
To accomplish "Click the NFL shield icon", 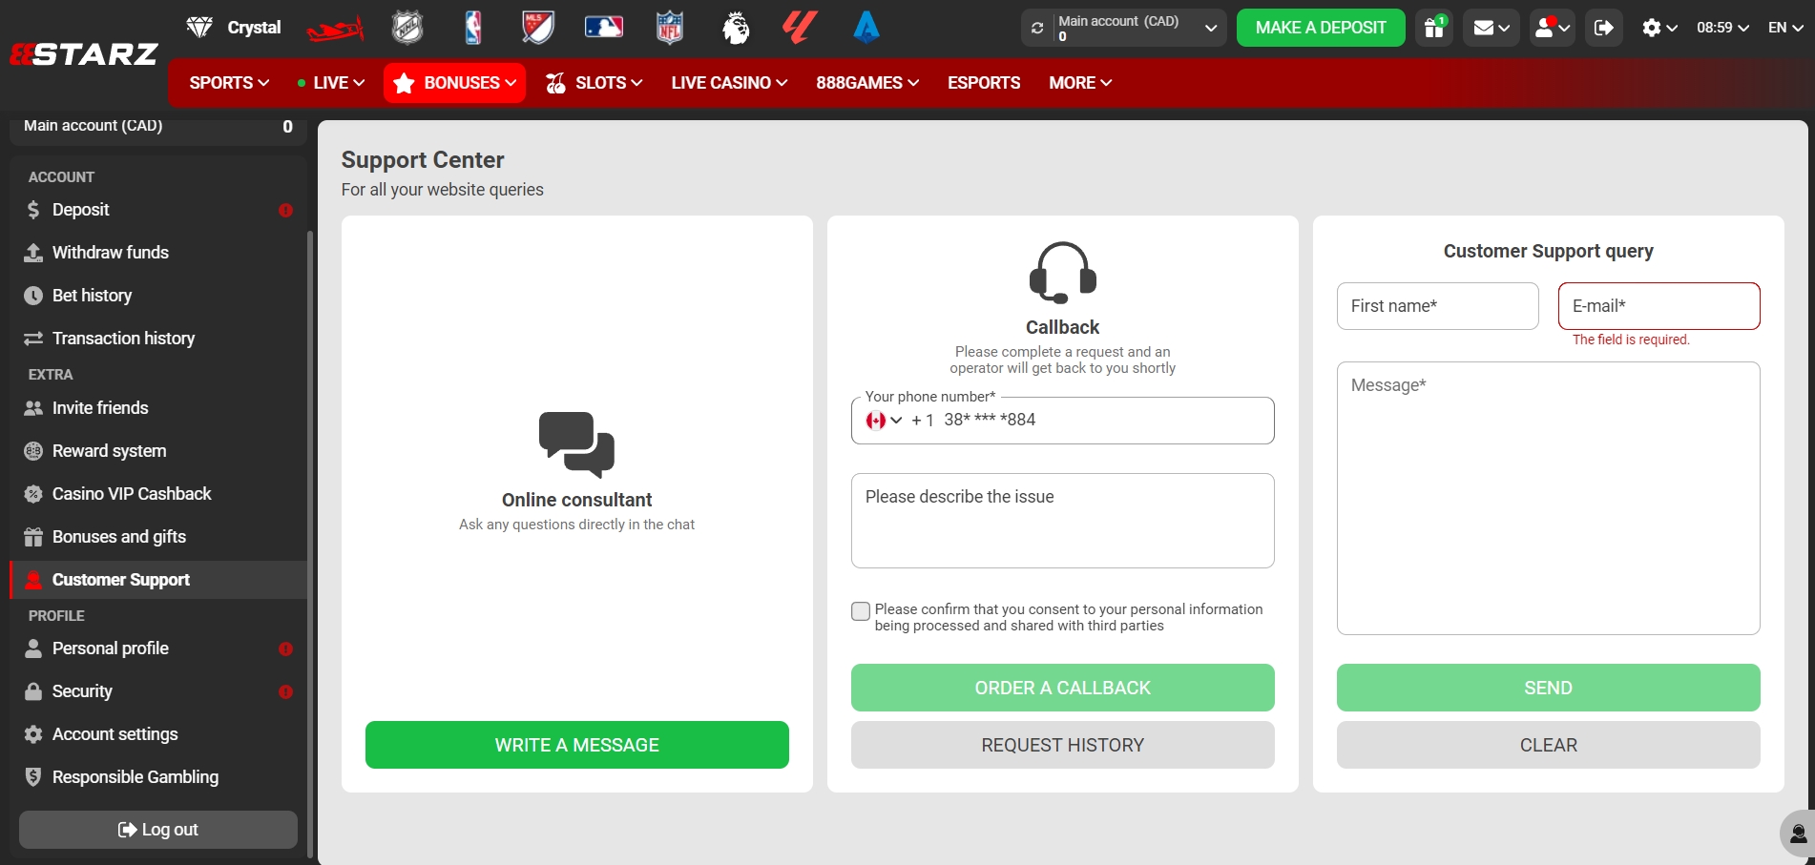I will (x=670, y=28).
